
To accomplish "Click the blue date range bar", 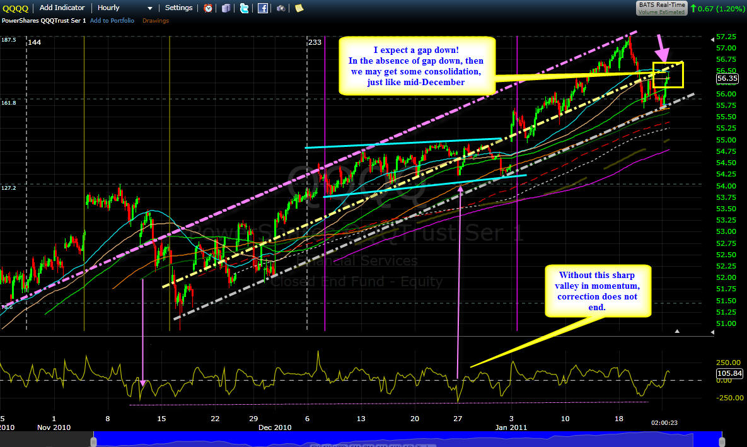I will click(408, 438).
